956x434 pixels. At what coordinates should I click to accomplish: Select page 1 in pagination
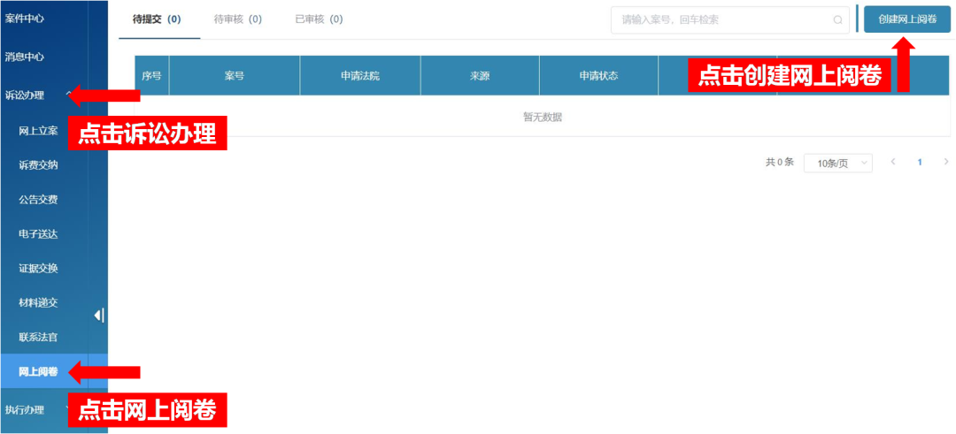[x=920, y=163]
